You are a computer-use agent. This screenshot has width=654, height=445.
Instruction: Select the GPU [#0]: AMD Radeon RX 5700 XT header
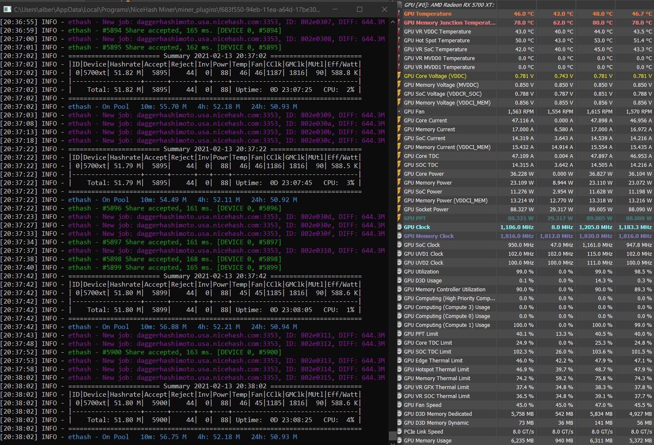[449, 5]
